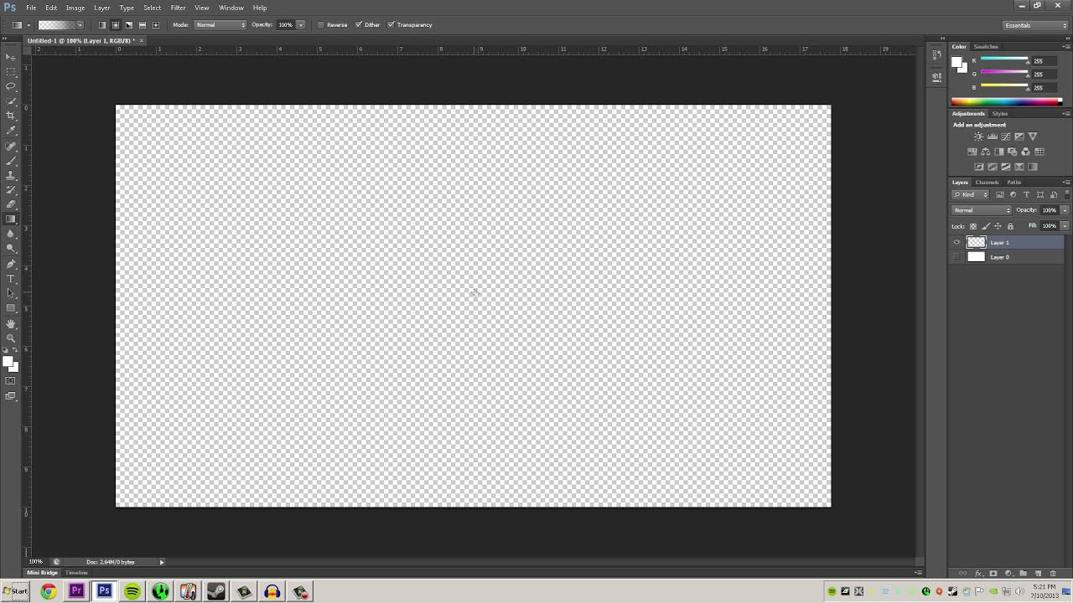Open the gradient picker dropdown arrow
The height and width of the screenshot is (603, 1073).
click(x=80, y=25)
